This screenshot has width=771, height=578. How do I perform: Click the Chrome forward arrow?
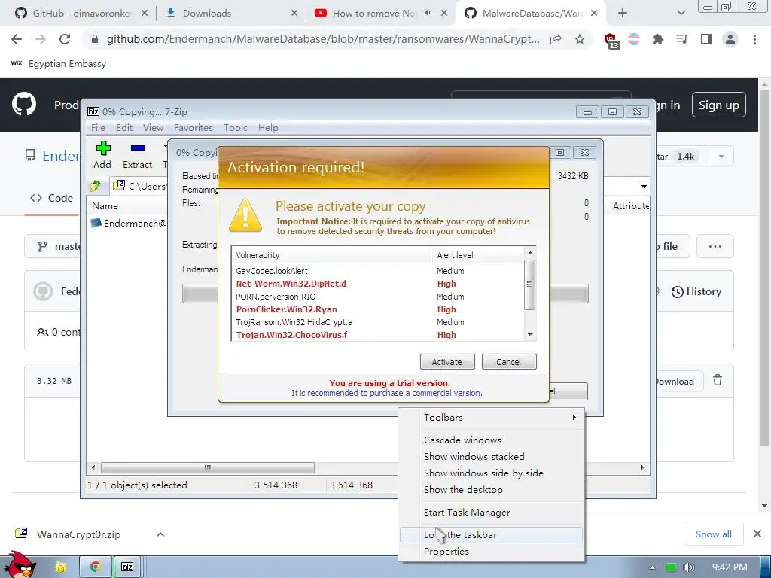(41, 39)
